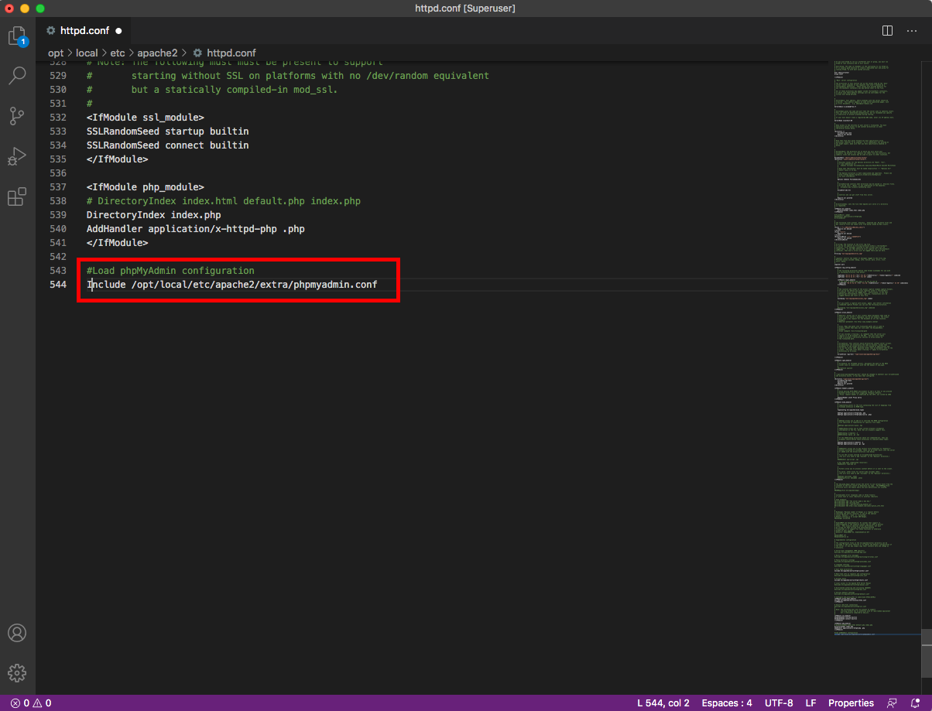Change indentation via 'Espaces : 4'

pyautogui.click(x=727, y=703)
